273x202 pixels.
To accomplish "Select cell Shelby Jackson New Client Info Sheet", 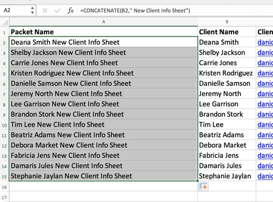I will (x=103, y=52).
